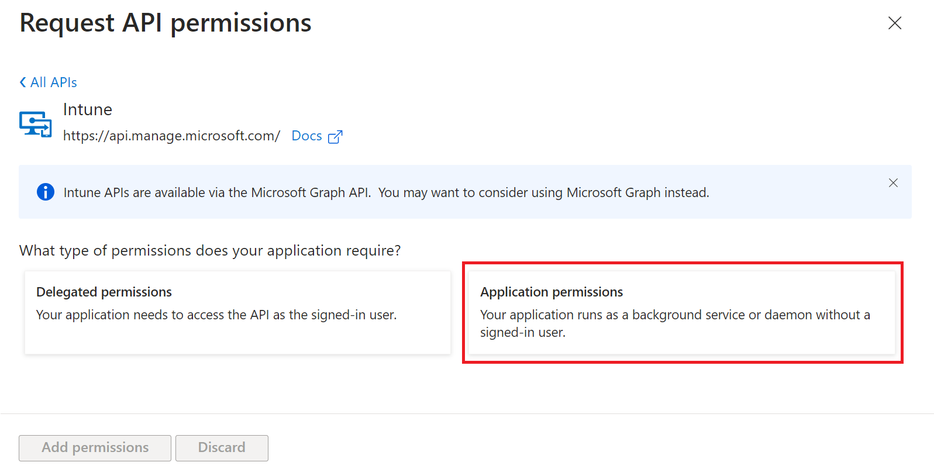Click the permissions type question text
This screenshot has width=934, height=469.
(210, 250)
